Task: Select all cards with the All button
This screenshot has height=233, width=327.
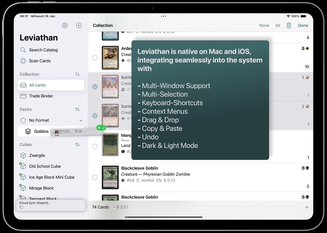Action: [x=278, y=26]
